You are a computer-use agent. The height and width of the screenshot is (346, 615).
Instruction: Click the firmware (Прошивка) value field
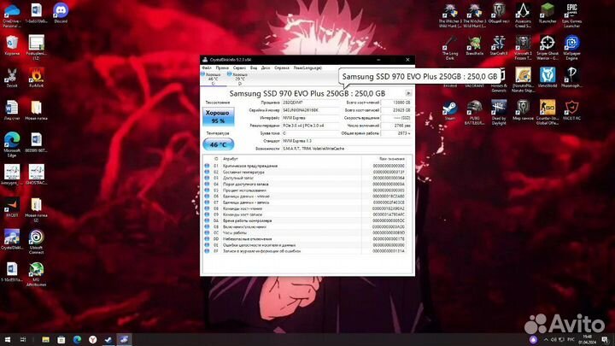coord(310,103)
